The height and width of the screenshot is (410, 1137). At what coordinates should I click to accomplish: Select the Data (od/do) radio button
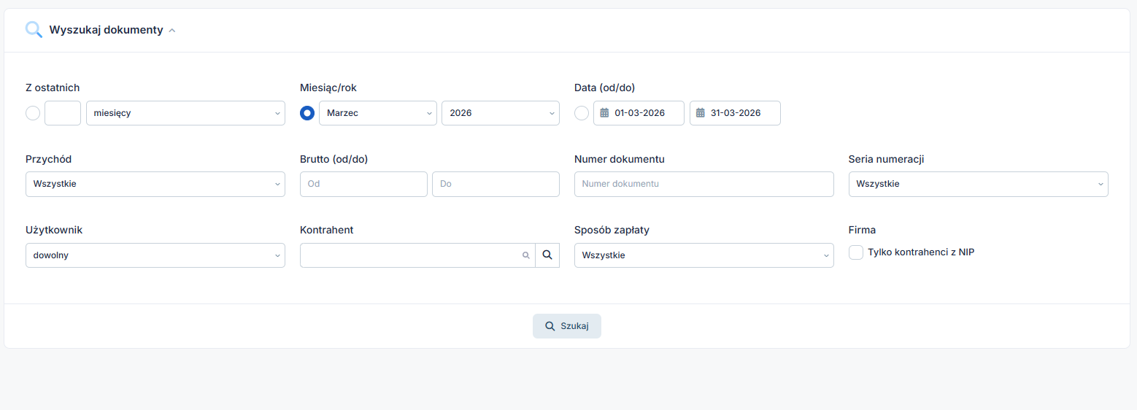(582, 113)
